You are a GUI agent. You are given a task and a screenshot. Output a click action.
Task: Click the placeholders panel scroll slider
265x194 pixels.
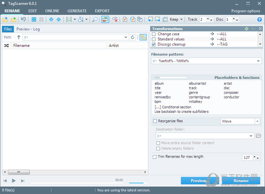170,78
